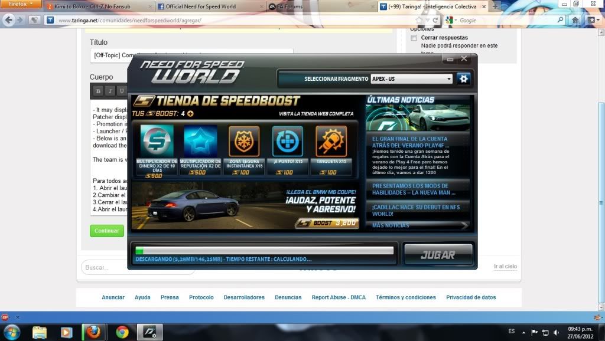Open the taskbar clock and date
The width and height of the screenshot is (605, 341).
(580, 333)
